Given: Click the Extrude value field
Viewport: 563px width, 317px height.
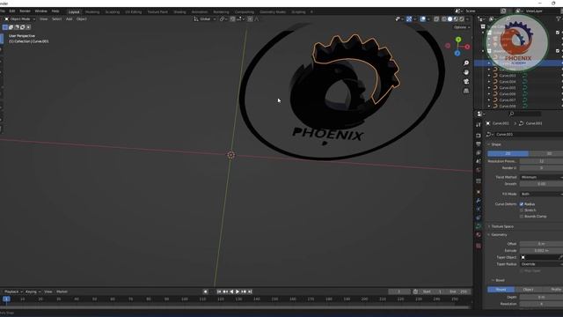Looking at the screenshot, I should point(541,250).
